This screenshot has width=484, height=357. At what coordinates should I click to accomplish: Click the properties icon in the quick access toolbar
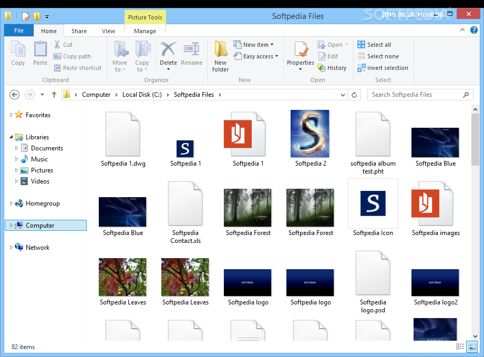click(26, 16)
